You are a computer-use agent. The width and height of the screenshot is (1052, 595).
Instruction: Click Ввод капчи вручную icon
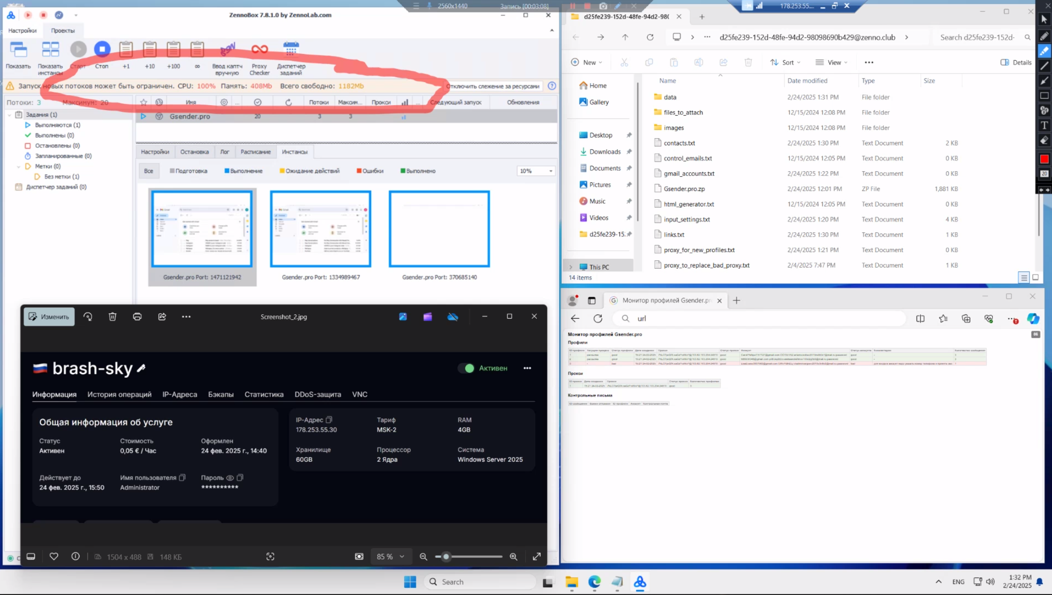click(227, 58)
